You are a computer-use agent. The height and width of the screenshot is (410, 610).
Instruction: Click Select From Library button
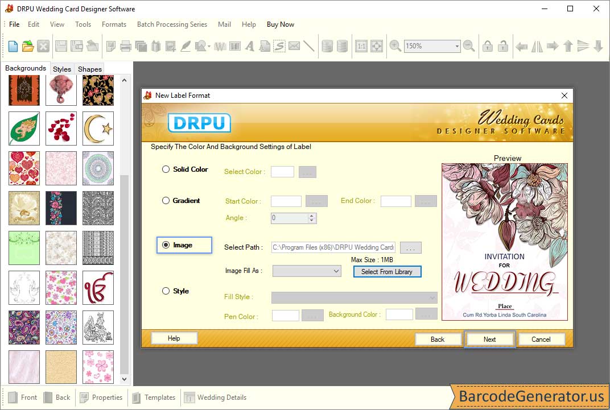tap(387, 272)
